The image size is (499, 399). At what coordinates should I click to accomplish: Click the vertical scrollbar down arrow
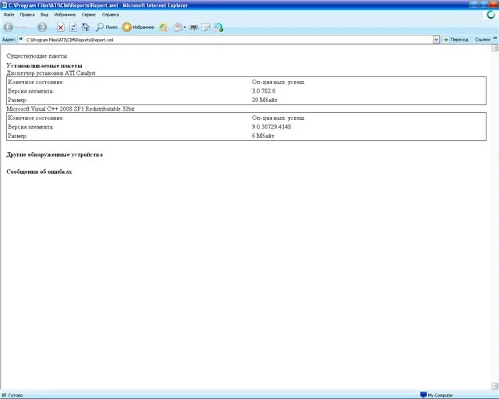(495, 386)
